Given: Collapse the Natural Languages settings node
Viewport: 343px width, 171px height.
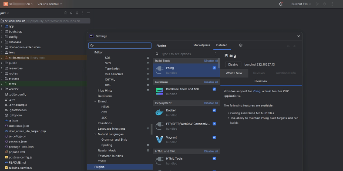Looking at the screenshot, I should point(95,134).
